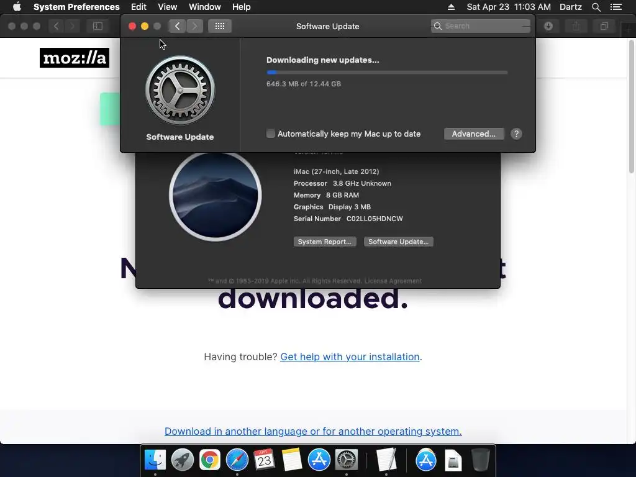Show Safari downloads arrow button

pyautogui.click(x=548, y=26)
